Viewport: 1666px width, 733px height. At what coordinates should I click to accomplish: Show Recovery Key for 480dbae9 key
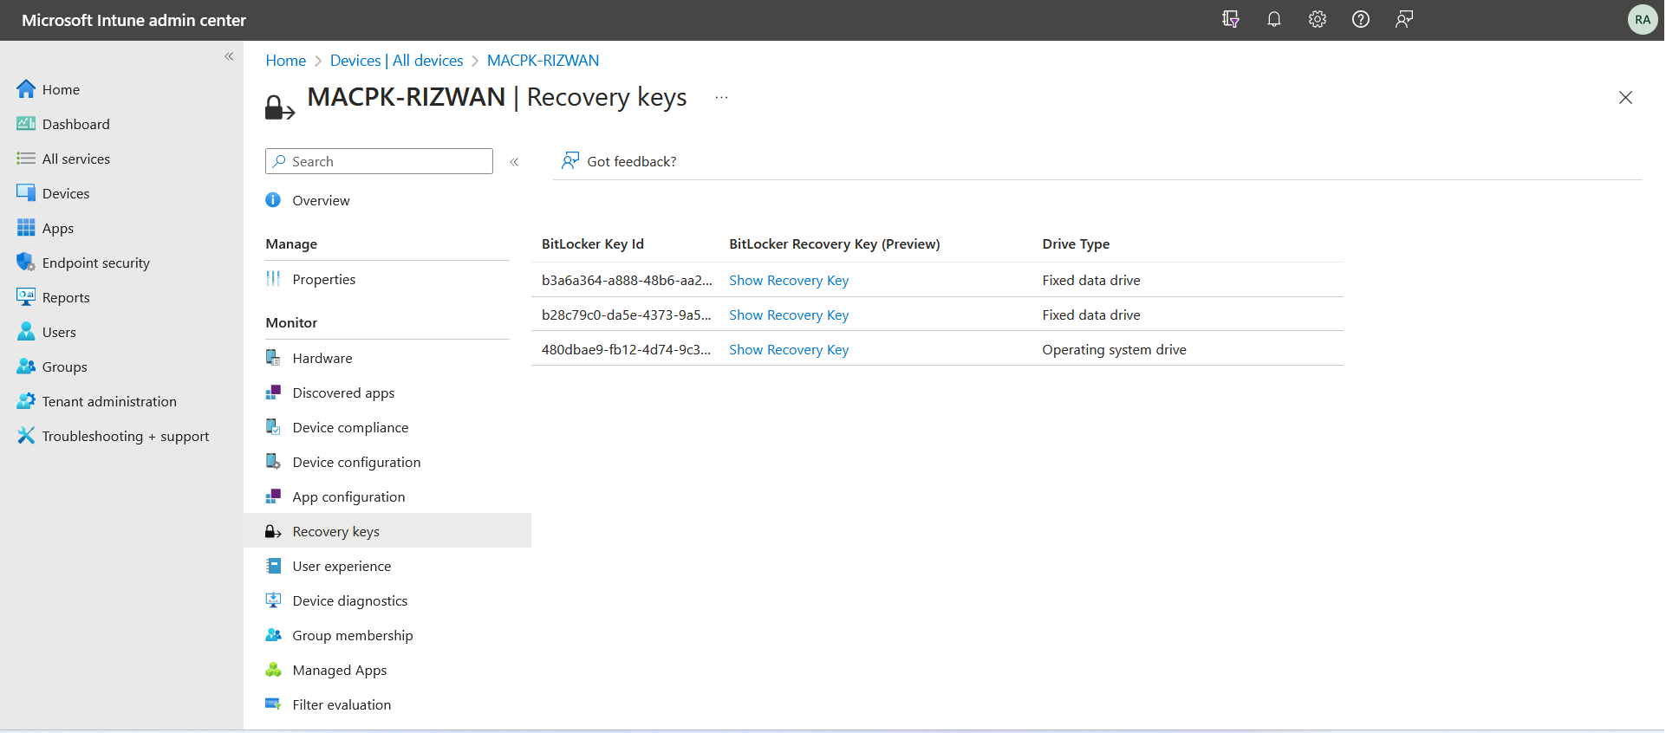[x=789, y=349]
